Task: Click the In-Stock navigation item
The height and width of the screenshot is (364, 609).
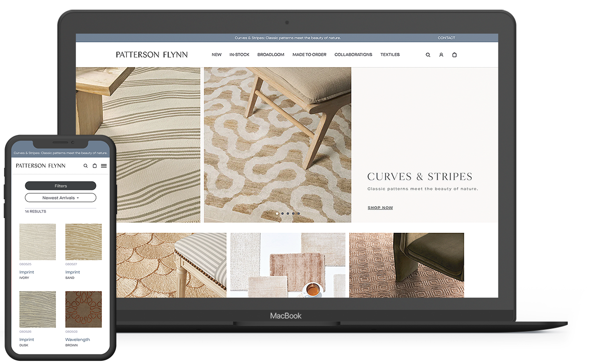Action: pos(239,55)
